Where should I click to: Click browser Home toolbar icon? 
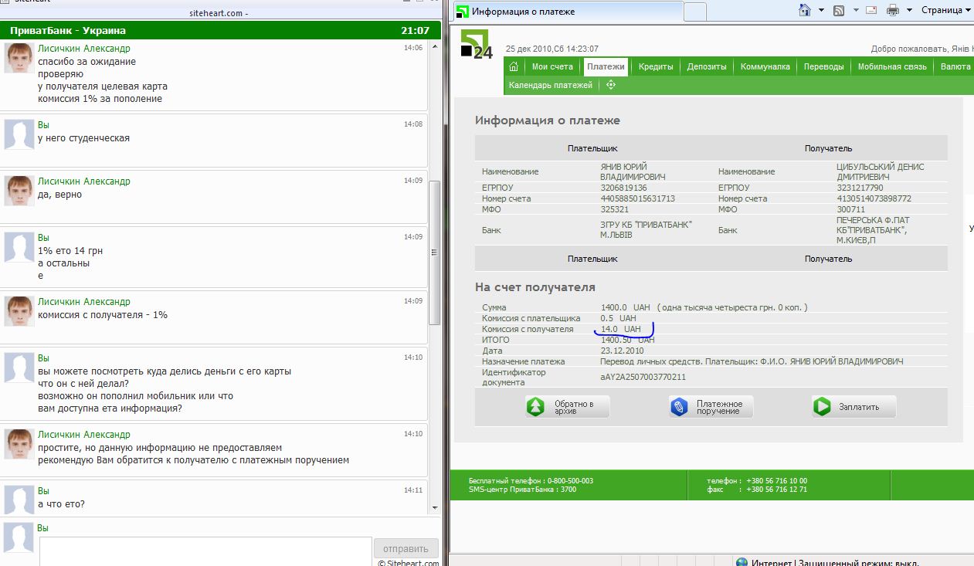click(804, 10)
